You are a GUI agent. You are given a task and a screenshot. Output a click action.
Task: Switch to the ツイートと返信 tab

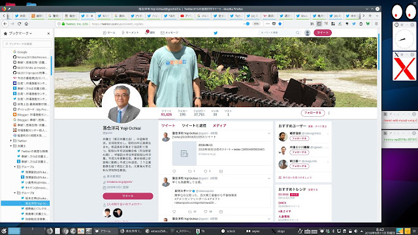[x=194, y=125]
